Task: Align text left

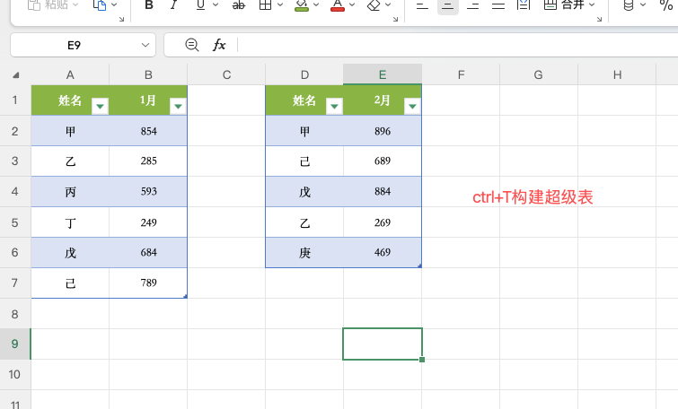Action: coord(422,5)
